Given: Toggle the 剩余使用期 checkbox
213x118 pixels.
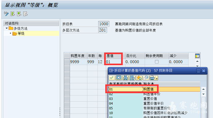Looking at the screenshot, I should [157, 62].
